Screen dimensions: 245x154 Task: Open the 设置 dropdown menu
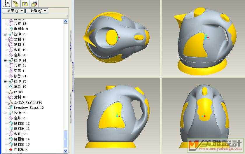36,11
